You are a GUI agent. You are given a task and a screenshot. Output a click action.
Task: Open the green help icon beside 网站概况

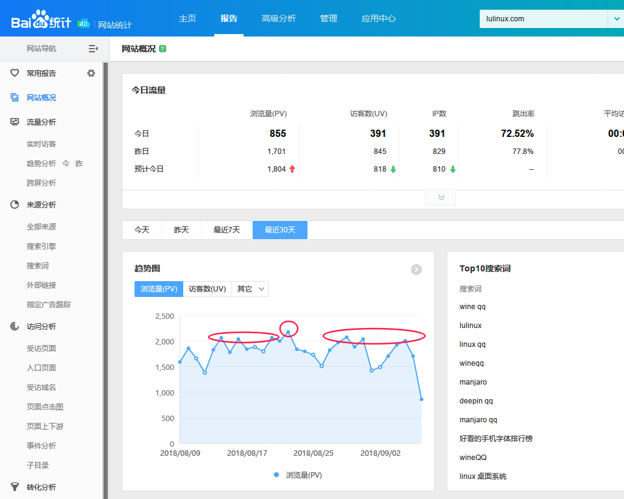coord(163,49)
